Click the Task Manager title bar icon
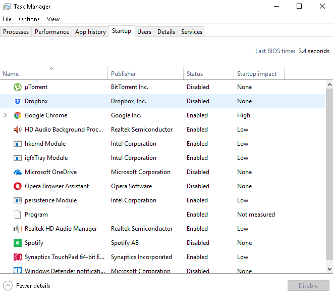The height and width of the screenshot is (296, 333). click(x=7, y=7)
